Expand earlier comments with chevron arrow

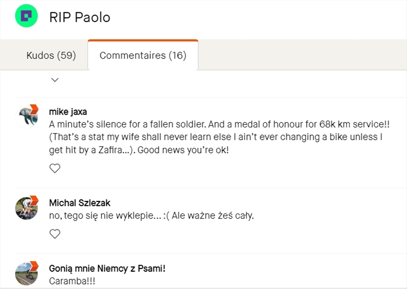(x=55, y=80)
